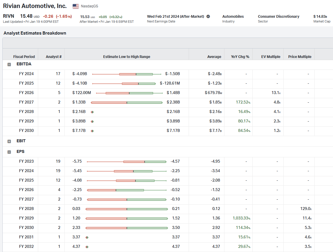Click the EV Multiple column header
This screenshot has width=333, height=252.
[271, 57]
